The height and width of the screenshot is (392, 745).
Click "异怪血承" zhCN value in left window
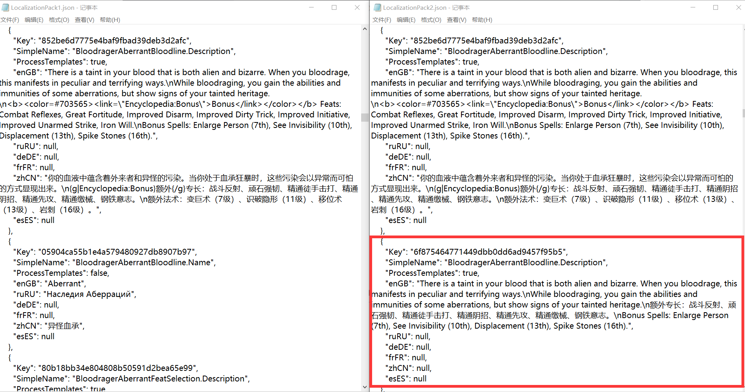coord(63,326)
